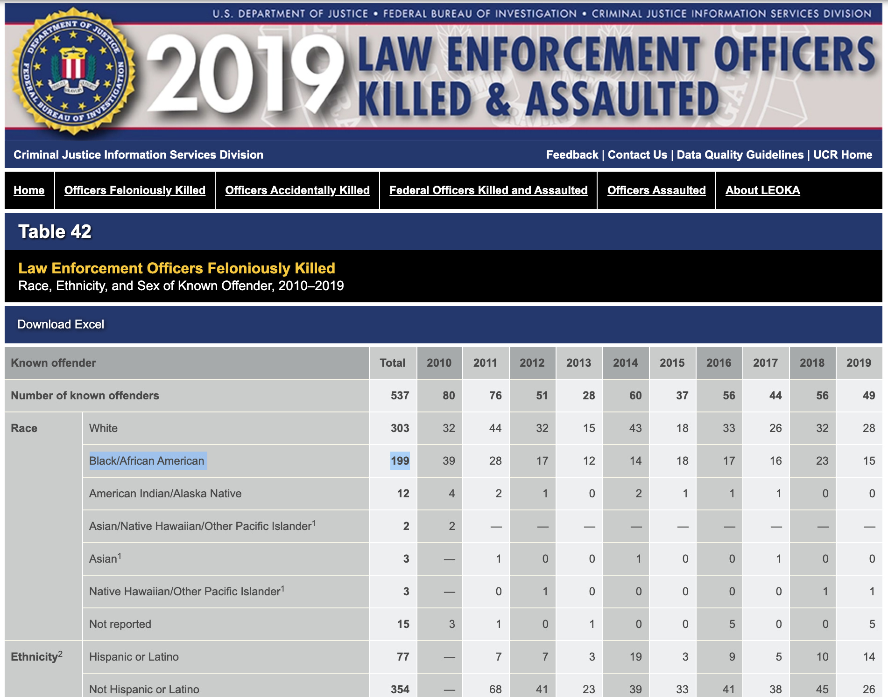The image size is (888, 697).
Task: Click highlighted total value 199
Action: point(400,461)
